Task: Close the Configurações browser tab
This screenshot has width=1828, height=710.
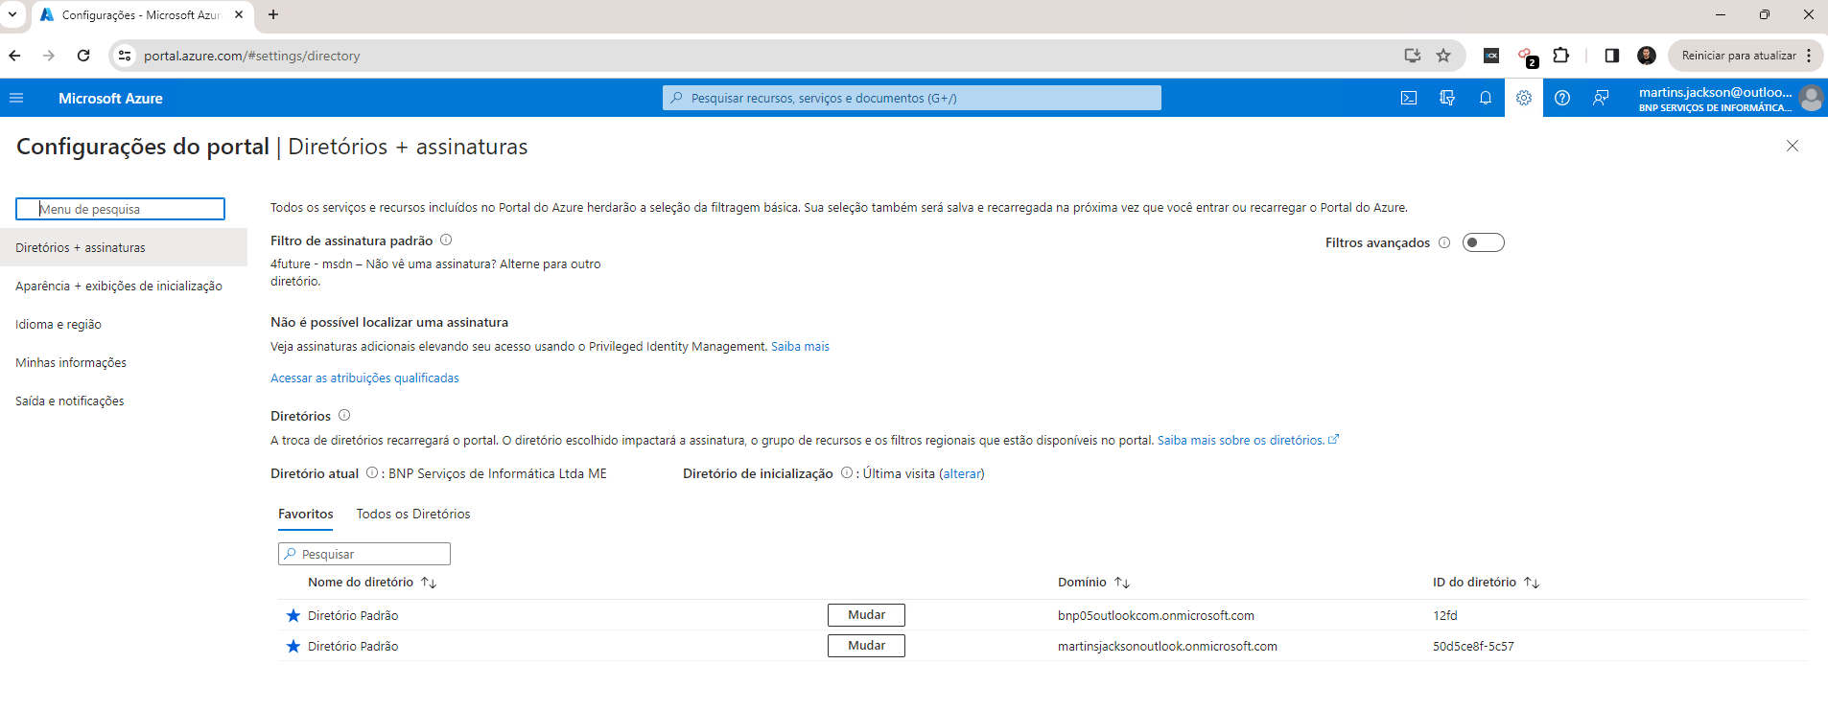Action: point(239,14)
